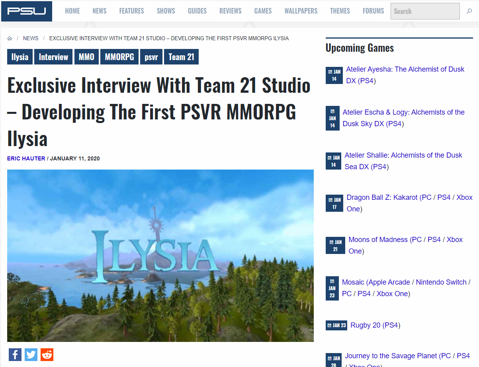Click the Ilysia tag button
The width and height of the screenshot is (479, 367).
[20, 57]
